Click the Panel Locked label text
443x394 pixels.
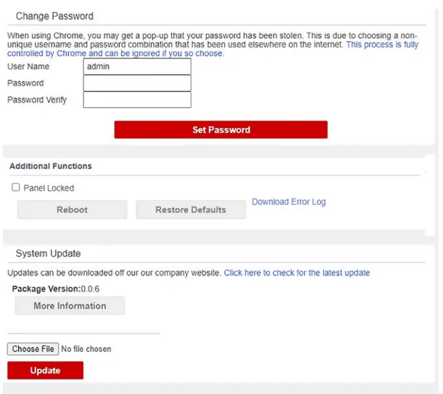click(x=49, y=188)
